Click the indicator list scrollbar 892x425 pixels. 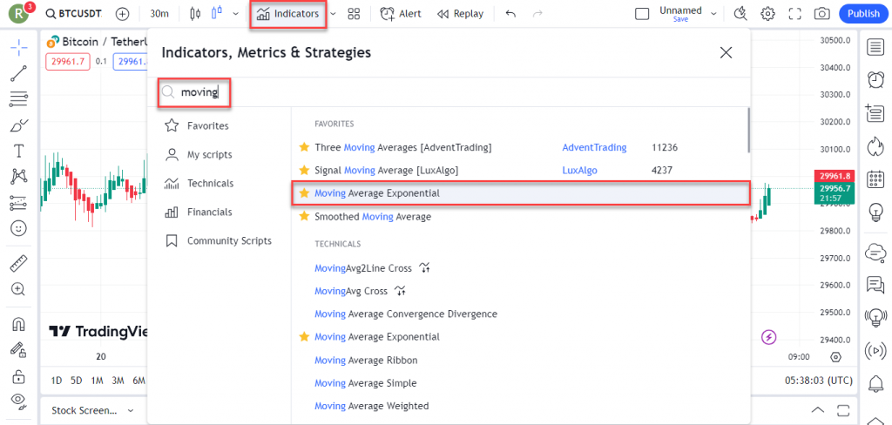click(748, 130)
